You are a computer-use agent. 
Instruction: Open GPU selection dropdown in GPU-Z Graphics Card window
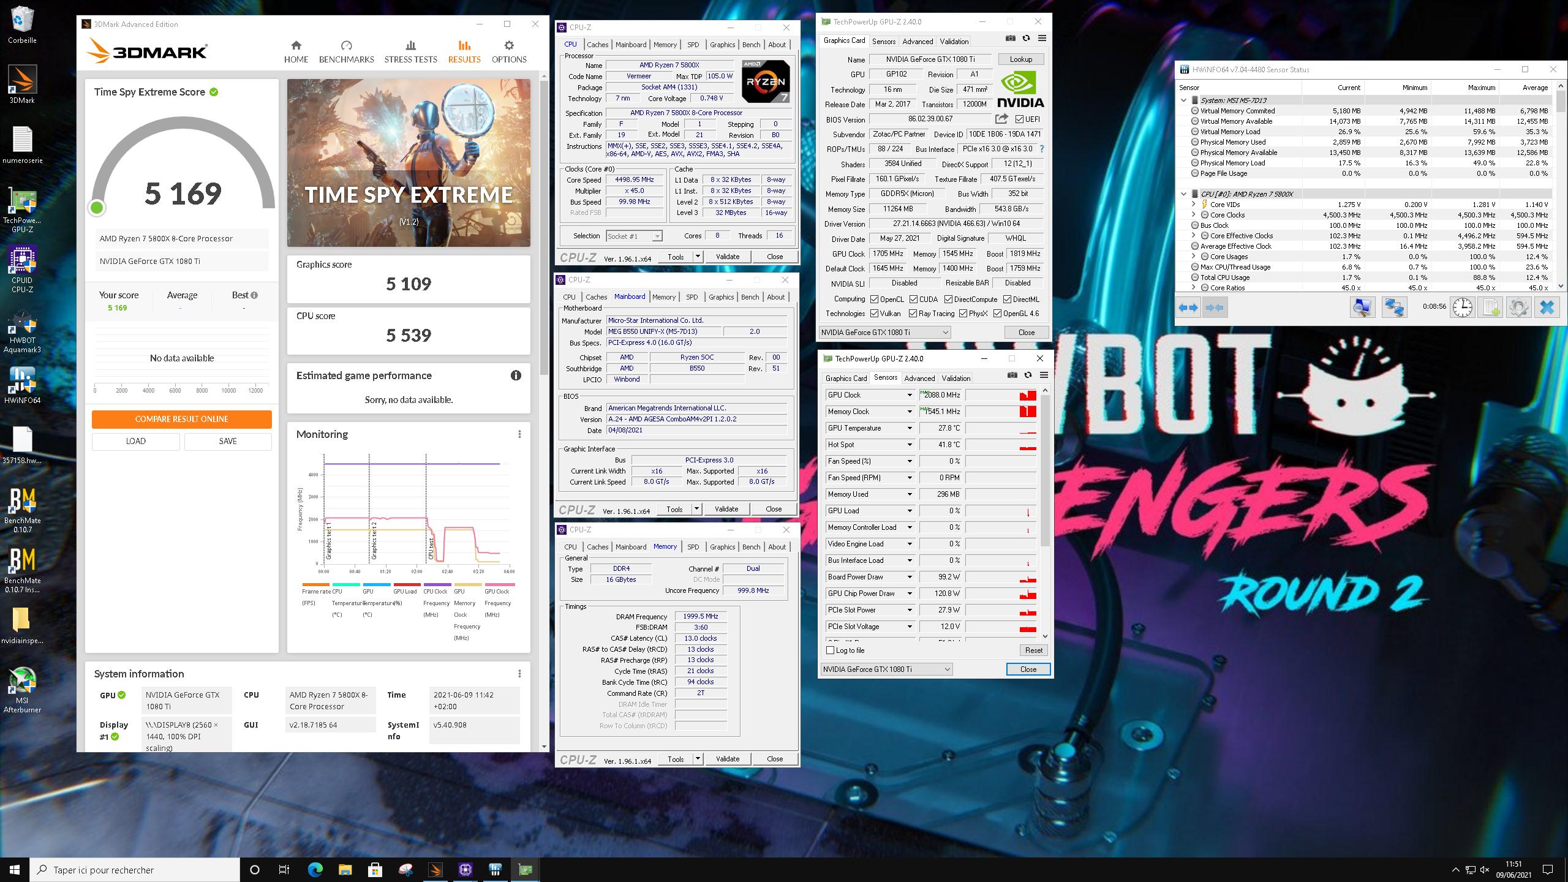click(884, 333)
